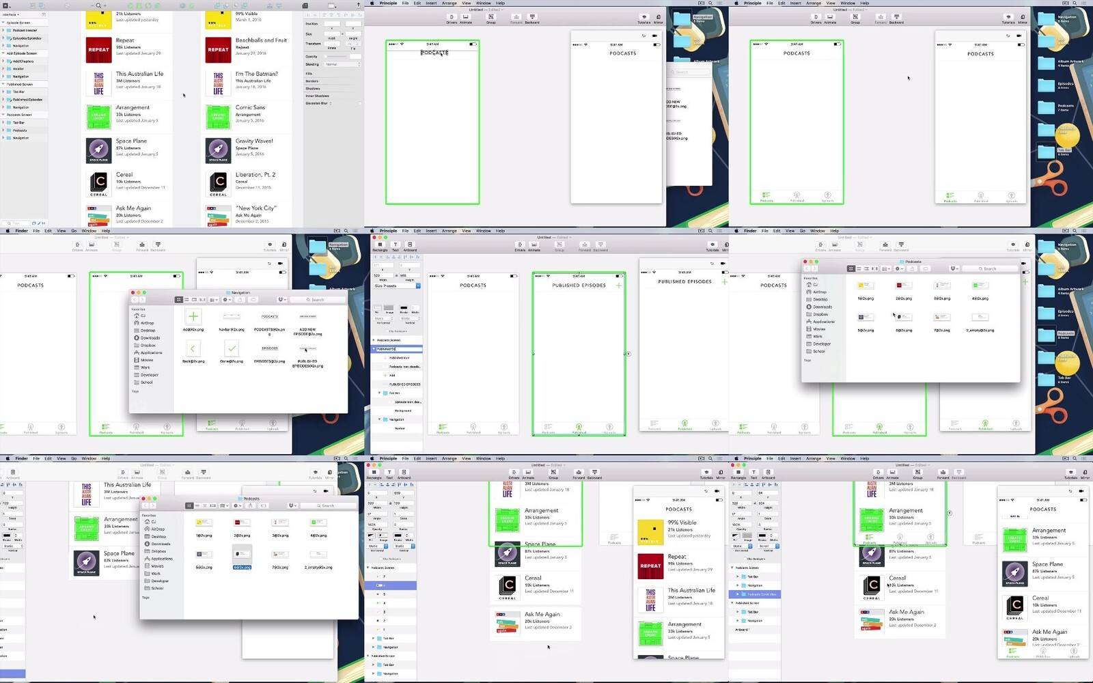Click the layer name field being renamed 'Published Ep'

pyautogui.click(x=399, y=349)
